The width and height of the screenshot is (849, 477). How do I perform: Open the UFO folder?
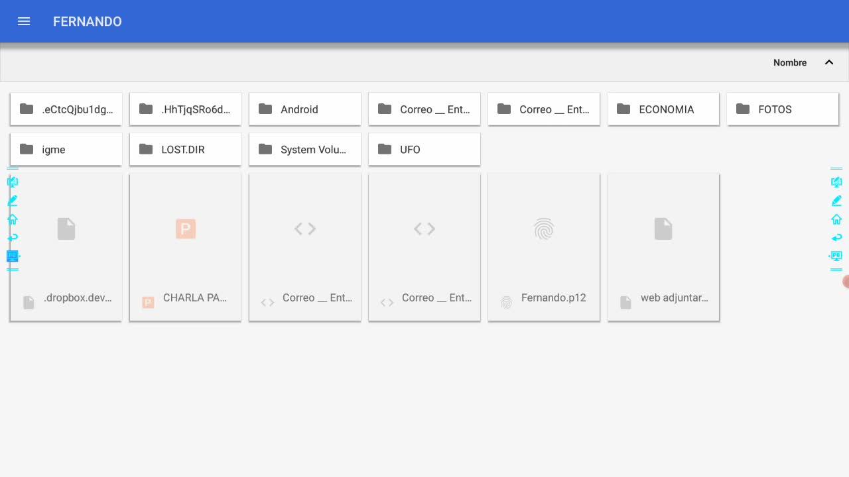[x=424, y=149]
